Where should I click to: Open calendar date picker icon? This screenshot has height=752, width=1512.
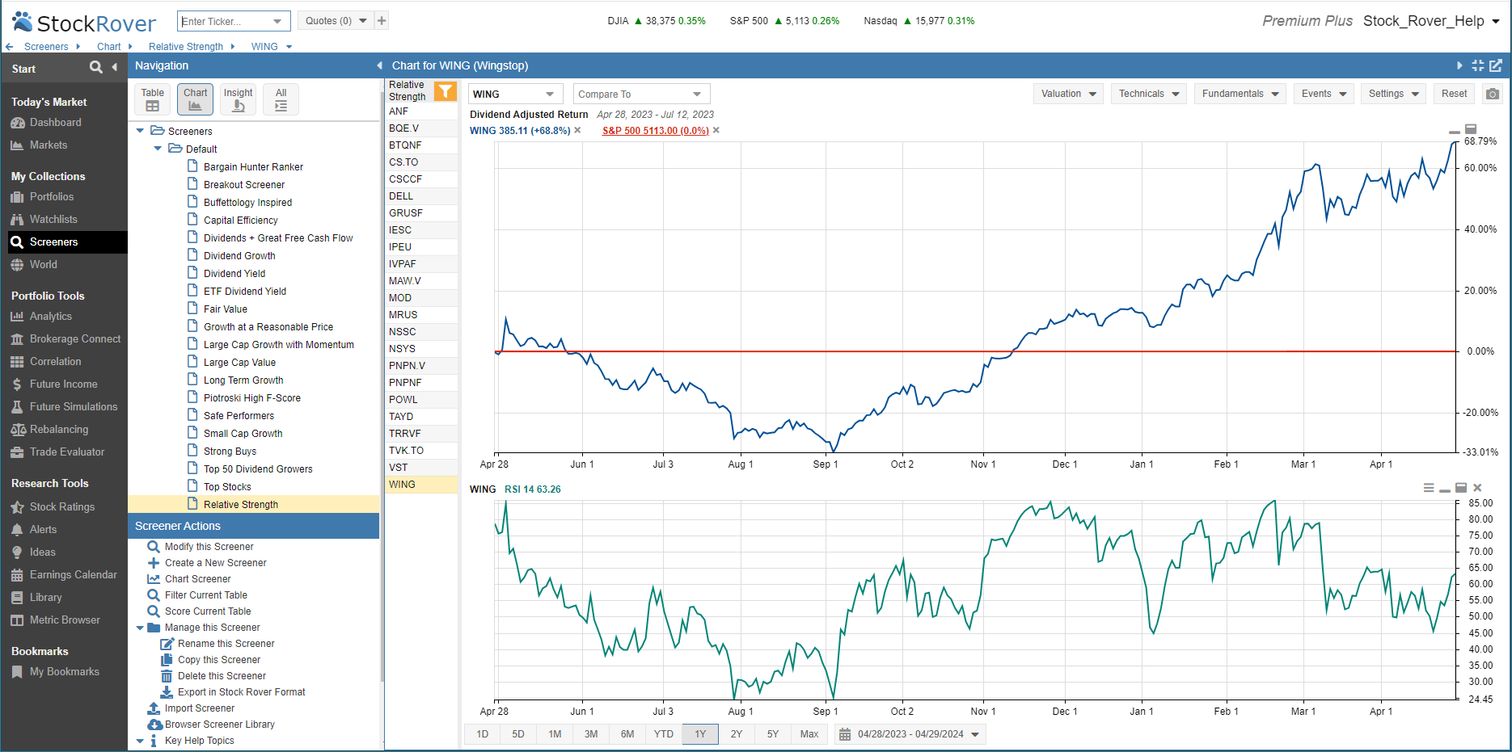pos(845,734)
